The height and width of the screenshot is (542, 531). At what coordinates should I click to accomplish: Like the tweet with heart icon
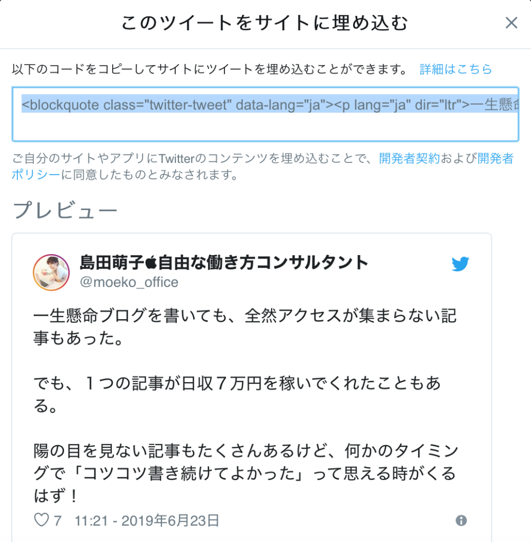tap(41, 520)
